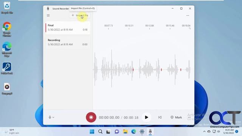The image size is (242, 136).
Task: Minimize the Sound Recorder window
Action: (172, 8)
